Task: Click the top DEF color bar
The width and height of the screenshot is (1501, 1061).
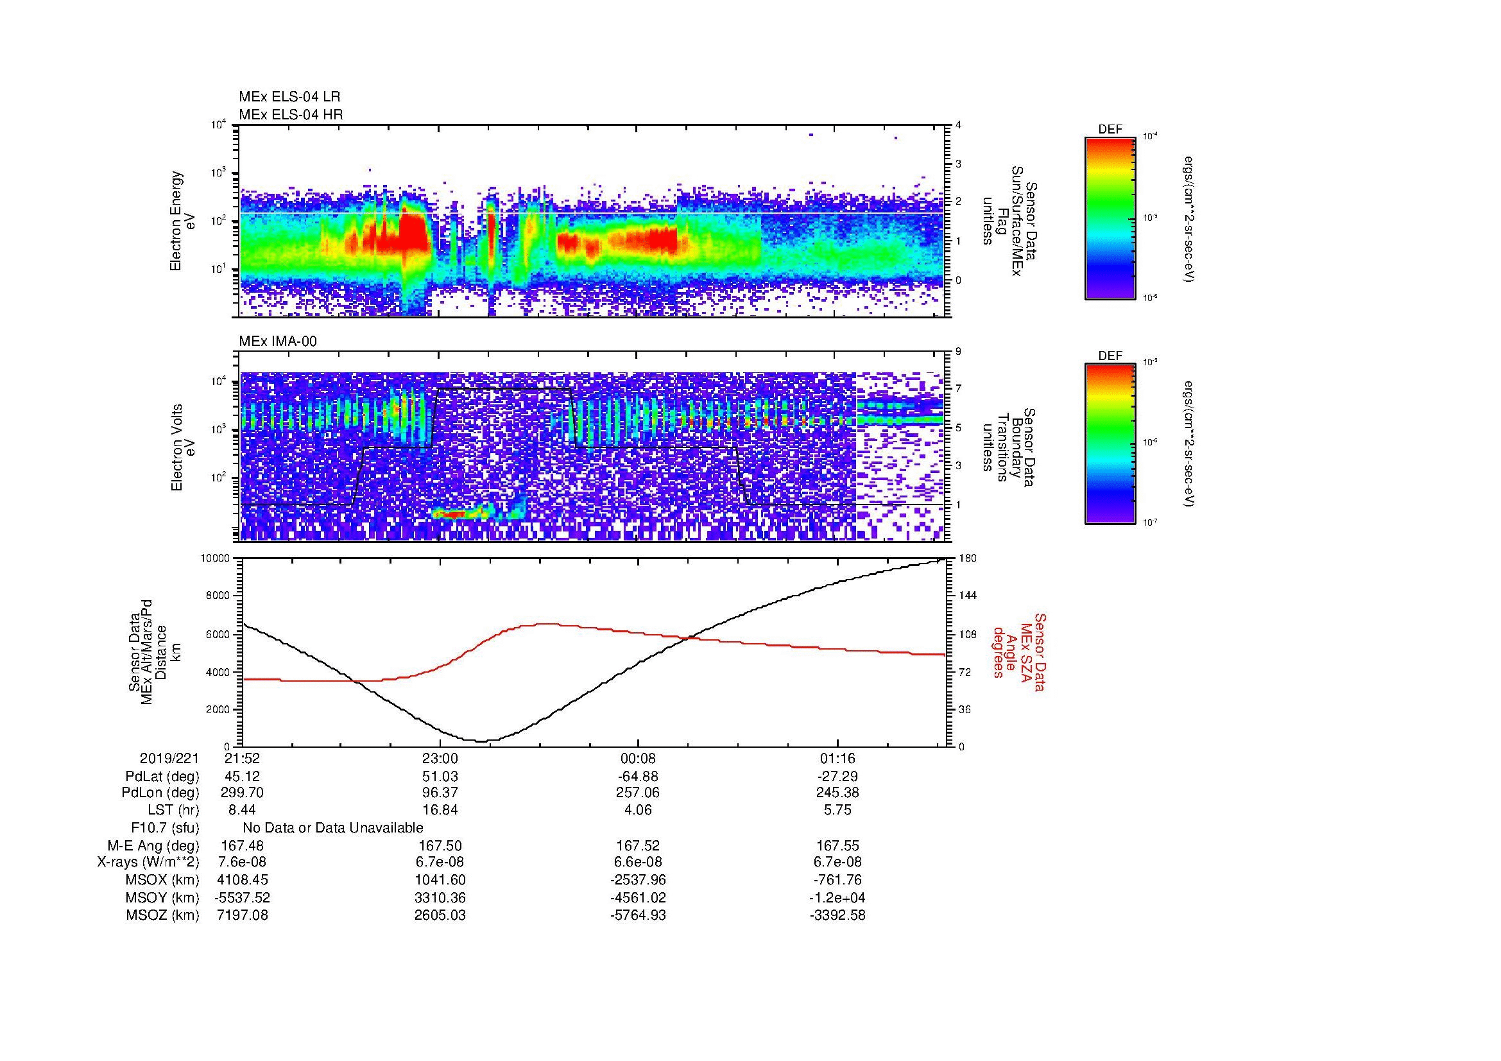Action: point(1110,218)
